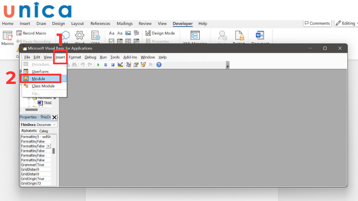Select the Module item in Insert menu
Image resolution: width=358 pixels, height=201 pixels.
coord(38,79)
